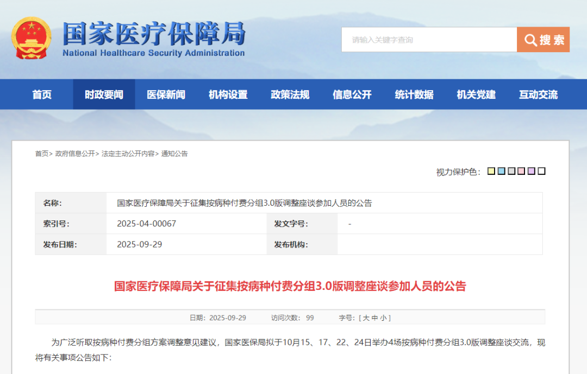
Task: Select the pink eye-protection color swatch
Action: [x=521, y=171]
